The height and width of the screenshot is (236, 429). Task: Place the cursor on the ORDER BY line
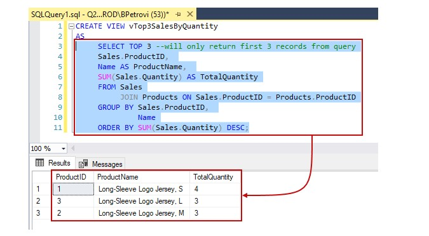[x=173, y=128]
